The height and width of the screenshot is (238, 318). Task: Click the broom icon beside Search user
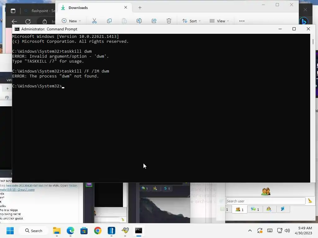click(x=310, y=201)
